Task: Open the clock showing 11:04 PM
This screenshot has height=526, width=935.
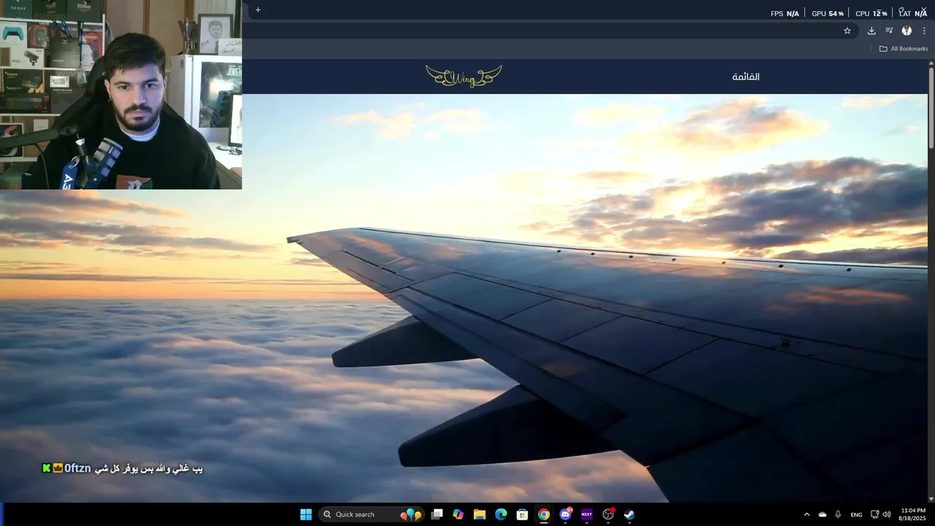Action: pos(913,514)
